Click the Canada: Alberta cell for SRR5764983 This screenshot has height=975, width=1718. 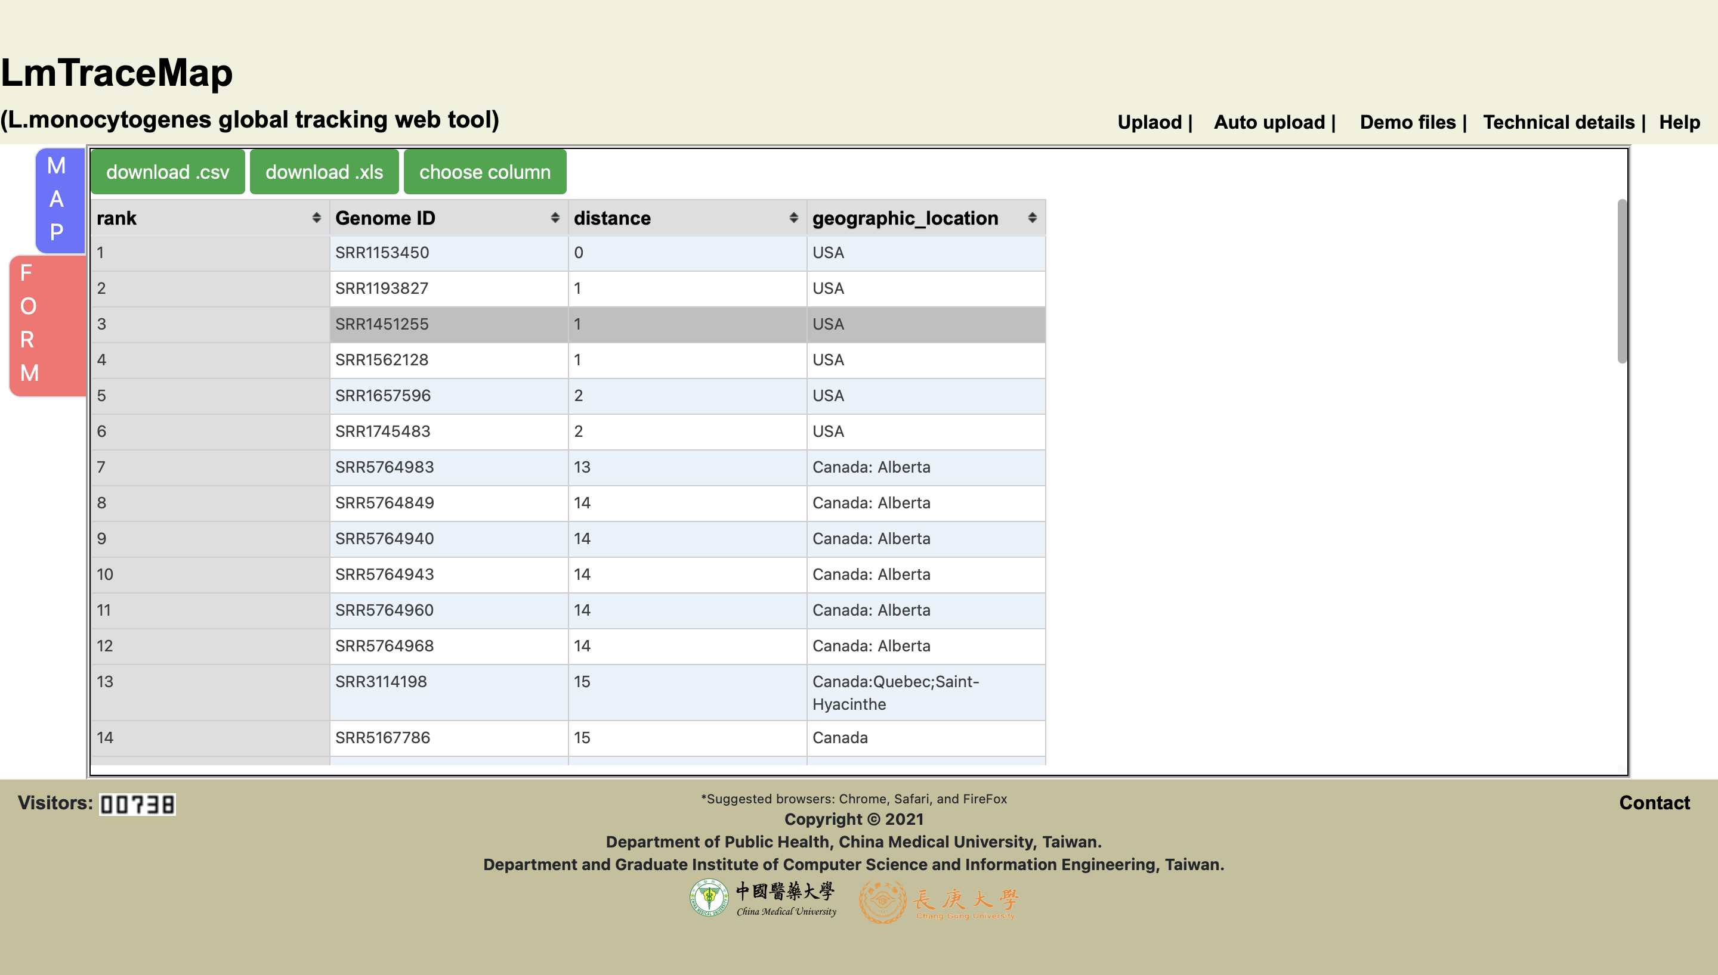[x=926, y=467]
